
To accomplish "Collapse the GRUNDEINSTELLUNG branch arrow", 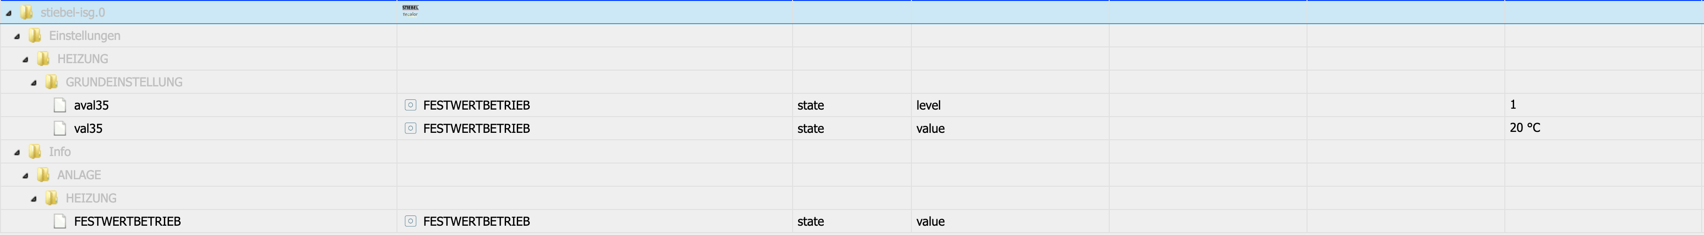I will [x=34, y=83].
